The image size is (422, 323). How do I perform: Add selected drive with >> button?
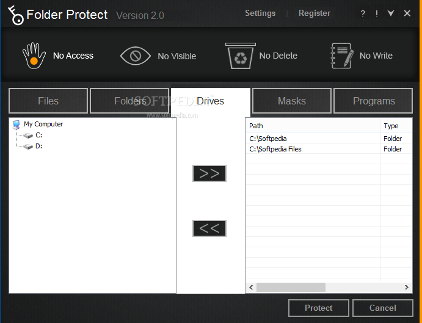[x=209, y=173]
